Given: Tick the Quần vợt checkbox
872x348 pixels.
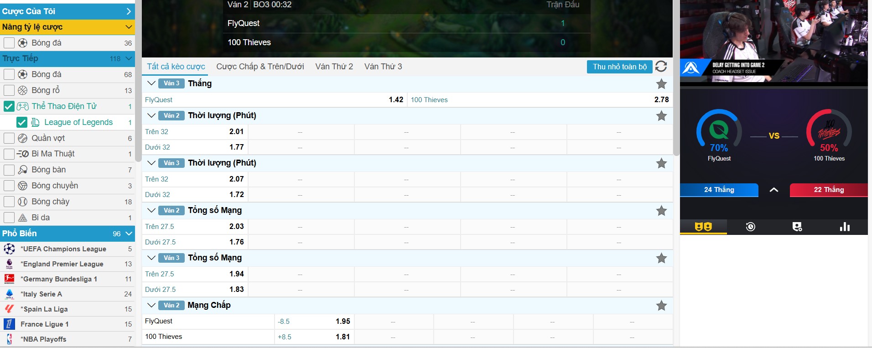Looking at the screenshot, I should pos(9,138).
